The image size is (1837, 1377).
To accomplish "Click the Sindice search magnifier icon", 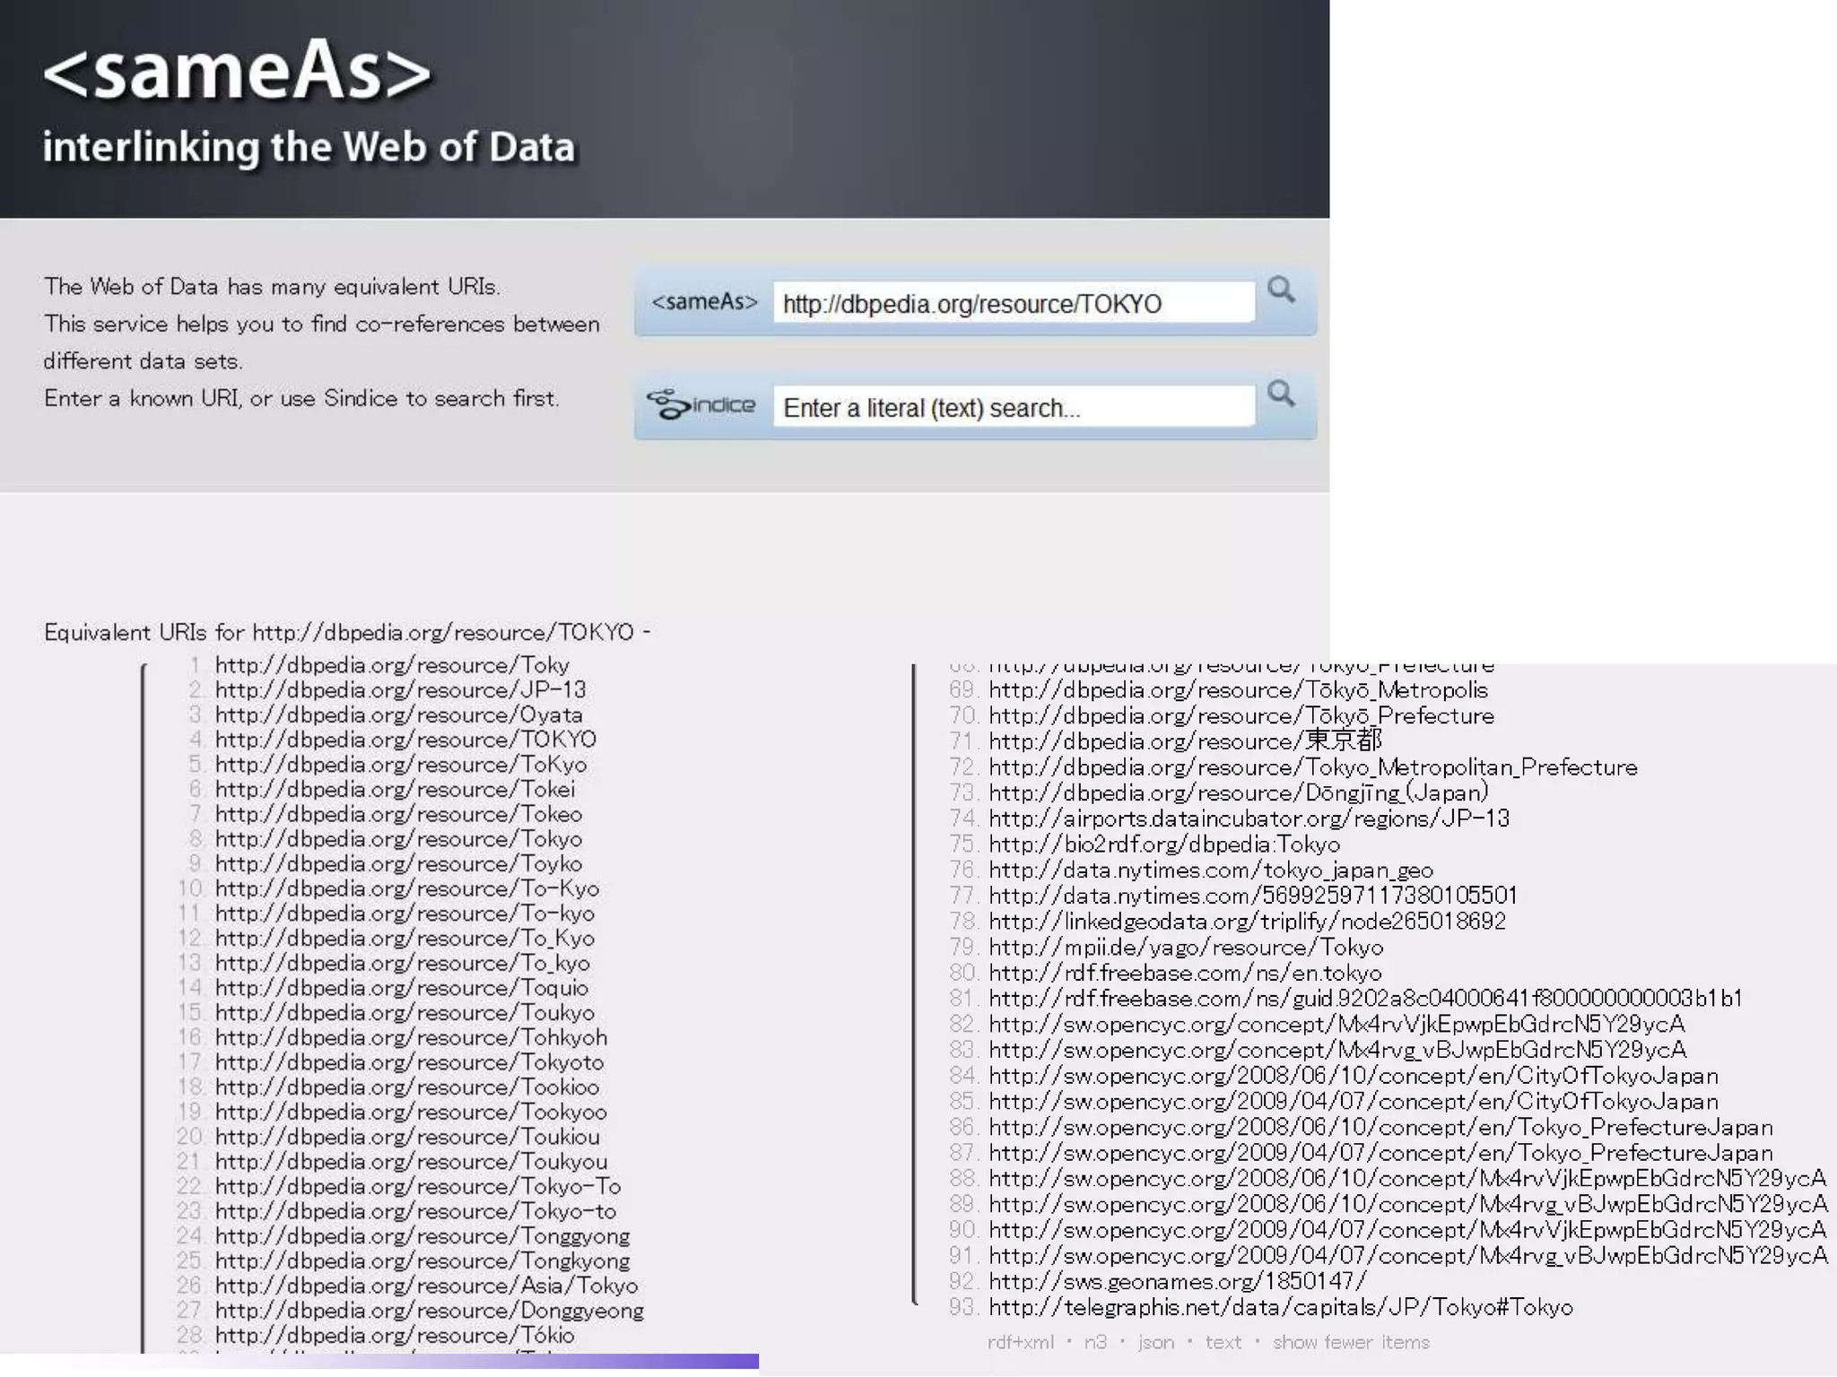I will coord(1281,394).
